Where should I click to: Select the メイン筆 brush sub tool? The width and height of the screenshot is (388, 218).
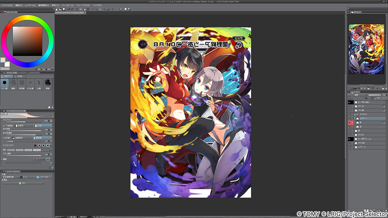(x=4, y=84)
